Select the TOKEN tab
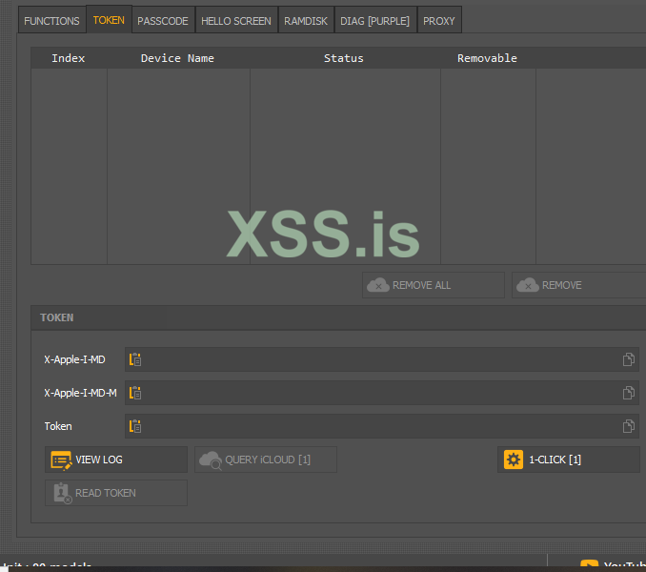The width and height of the screenshot is (646, 572). coord(109,19)
